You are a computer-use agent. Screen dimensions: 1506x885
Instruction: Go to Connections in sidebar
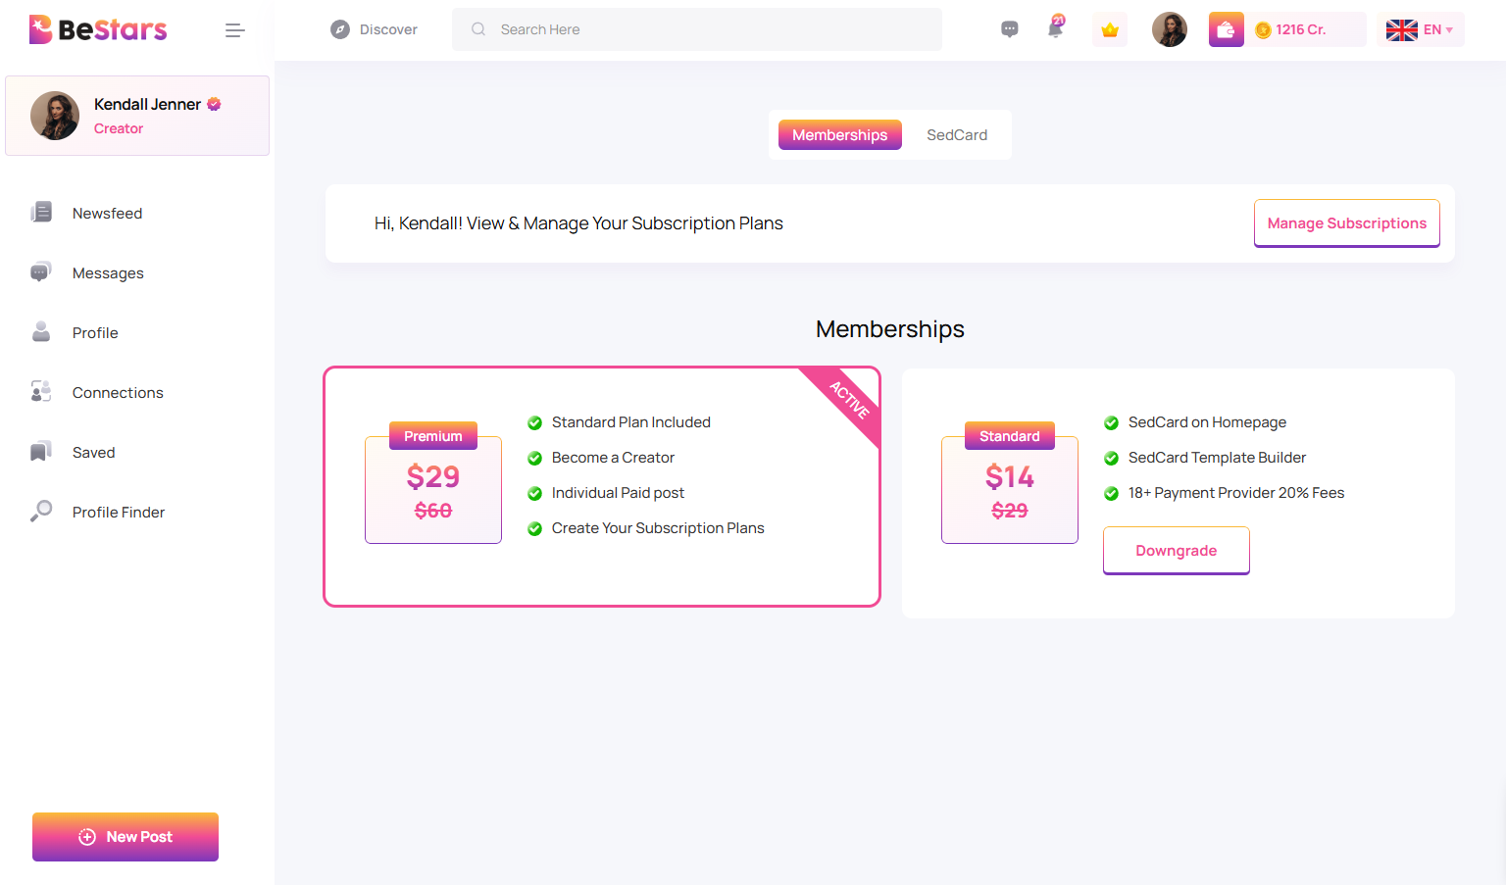117,393
